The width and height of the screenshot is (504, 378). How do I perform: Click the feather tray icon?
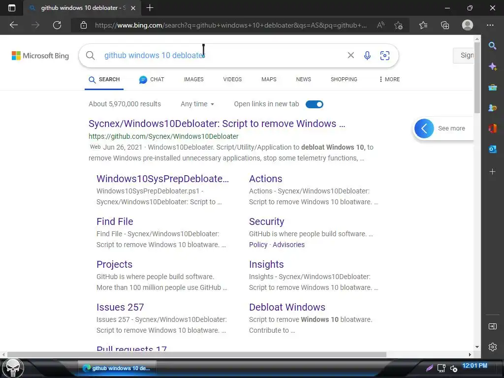pos(430,368)
